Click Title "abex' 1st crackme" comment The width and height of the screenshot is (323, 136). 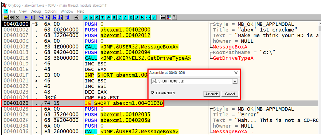click(x=255, y=30)
